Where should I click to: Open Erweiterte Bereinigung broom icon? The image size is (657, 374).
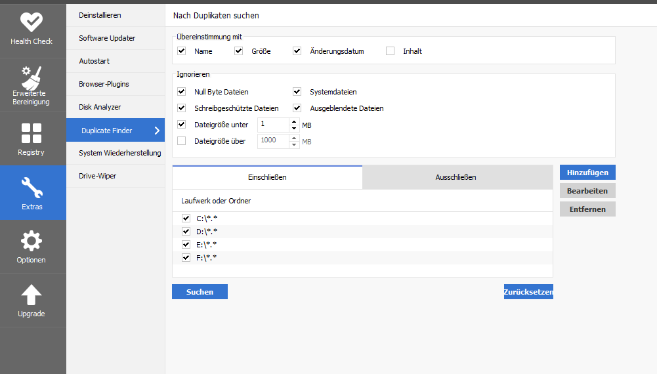(x=32, y=77)
